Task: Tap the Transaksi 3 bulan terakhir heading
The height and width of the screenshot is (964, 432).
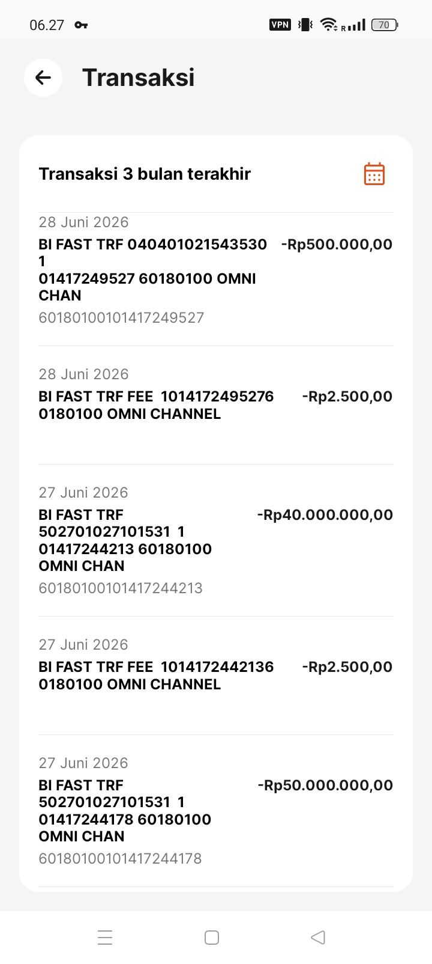Action: pyautogui.click(x=145, y=174)
